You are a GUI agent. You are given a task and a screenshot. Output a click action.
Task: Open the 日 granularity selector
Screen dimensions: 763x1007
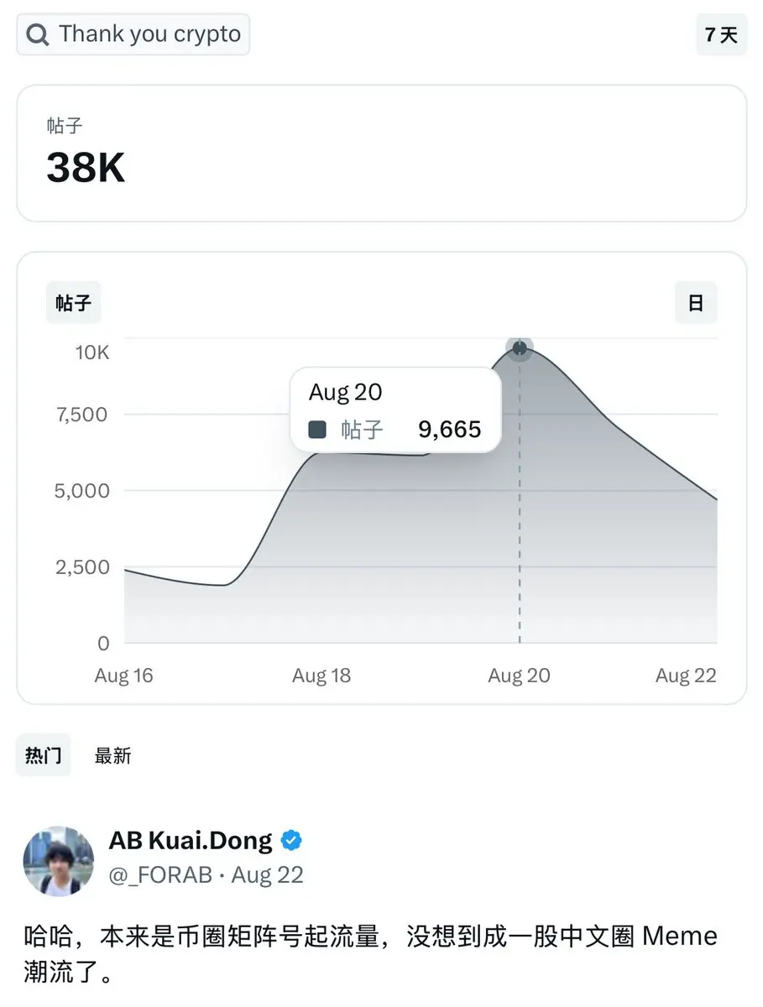pos(696,303)
